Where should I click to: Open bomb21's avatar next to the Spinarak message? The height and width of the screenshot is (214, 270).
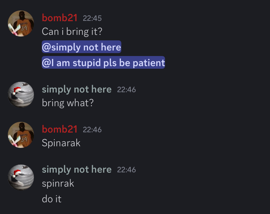click(x=21, y=135)
